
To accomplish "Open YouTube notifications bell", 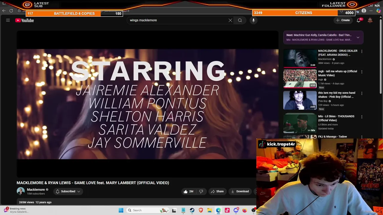I will point(358,20).
